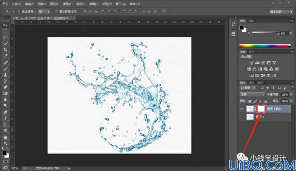Open the Layer menu
This screenshot has height=171, width=296.
pos(55,4)
